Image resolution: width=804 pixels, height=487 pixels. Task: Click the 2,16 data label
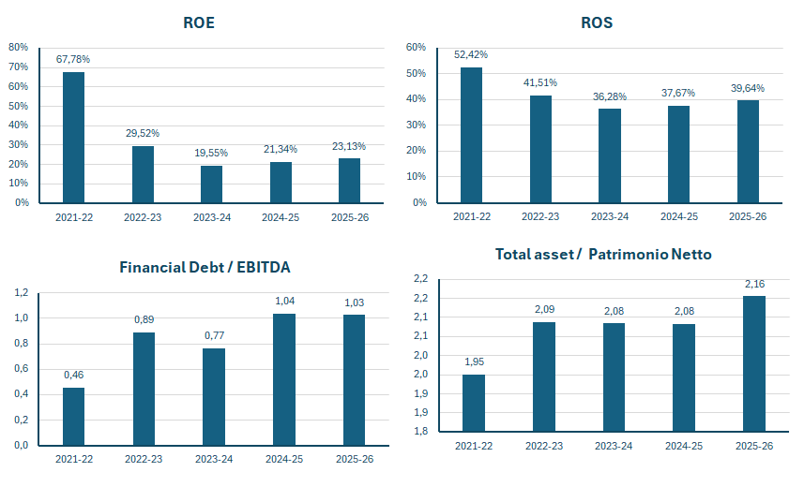755,284
